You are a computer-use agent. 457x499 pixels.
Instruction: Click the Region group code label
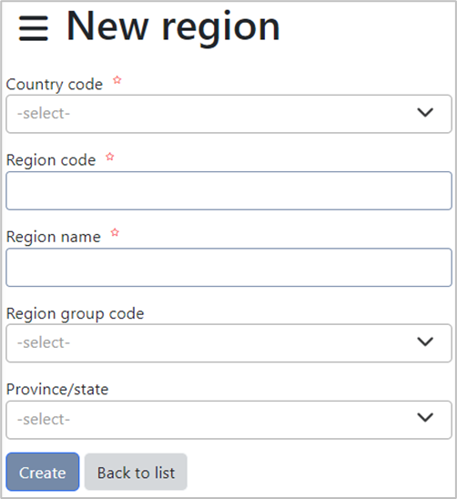pos(76,314)
